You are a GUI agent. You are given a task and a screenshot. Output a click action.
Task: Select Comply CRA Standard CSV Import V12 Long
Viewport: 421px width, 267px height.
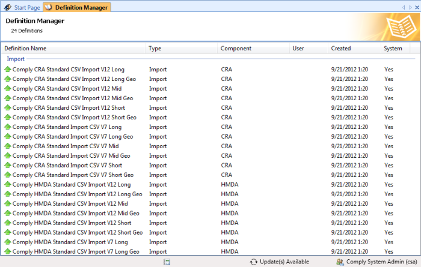click(68, 70)
